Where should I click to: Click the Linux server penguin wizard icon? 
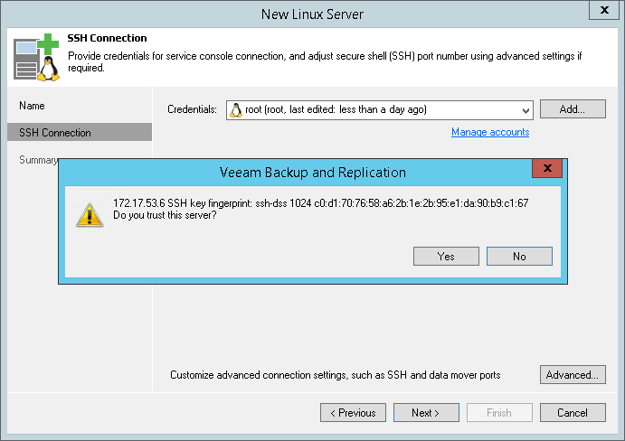coord(36,57)
